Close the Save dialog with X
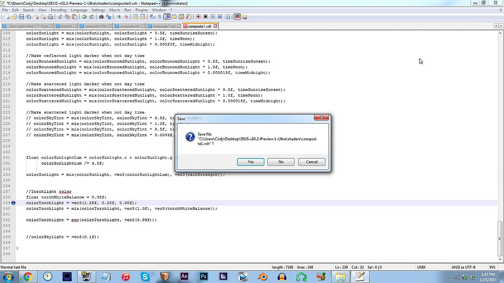This screenshot has height=283, width=504. pyautogui.click(x=322, y=118)
